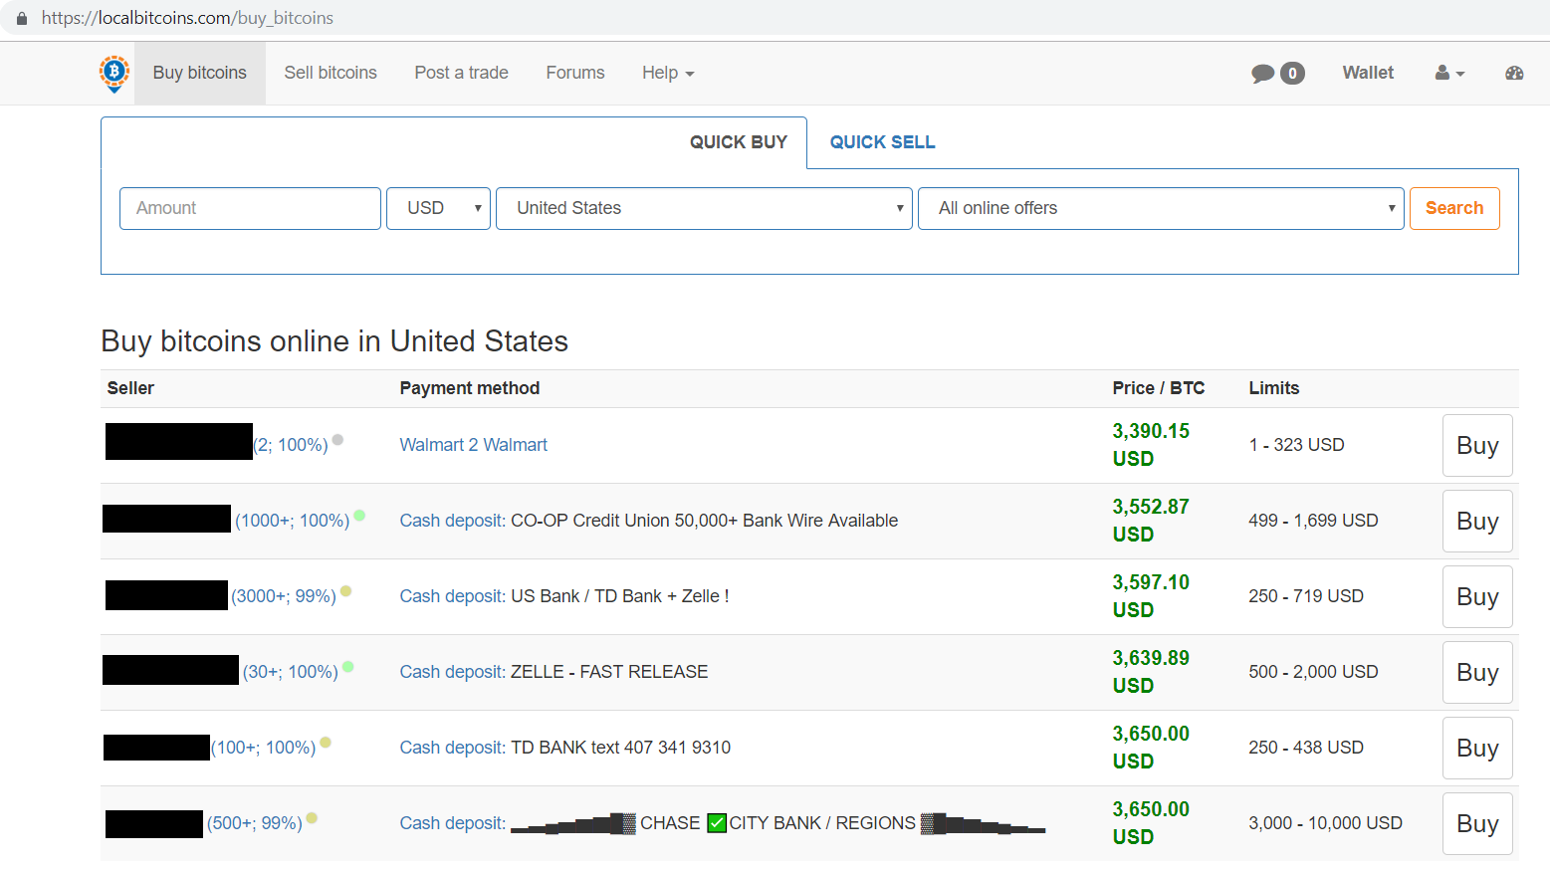Click the orange Search button

pyautogui.click(x=1454, y=208)
